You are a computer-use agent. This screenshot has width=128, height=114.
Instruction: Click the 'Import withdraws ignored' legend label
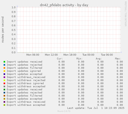[x=25, y=83]
